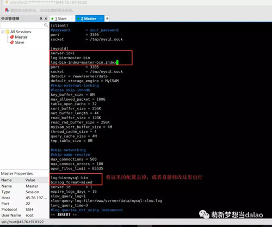Close the 1 Slave tab
Viewport: 272px width, 227px height.
coord(72,19)
